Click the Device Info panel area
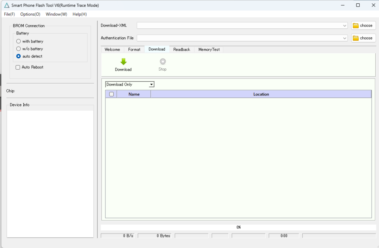 (x=50, y=174)
